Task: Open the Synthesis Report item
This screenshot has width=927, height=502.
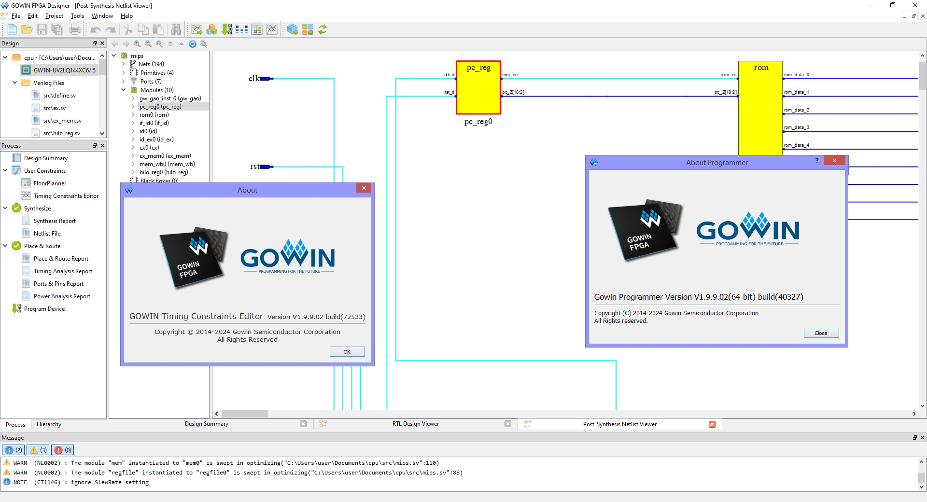Action: (55, 221)
